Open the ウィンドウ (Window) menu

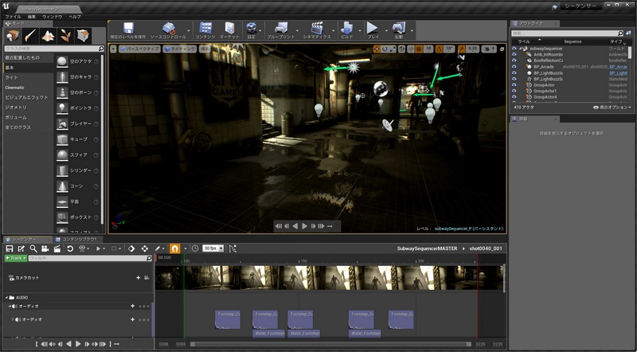(53, 17)
